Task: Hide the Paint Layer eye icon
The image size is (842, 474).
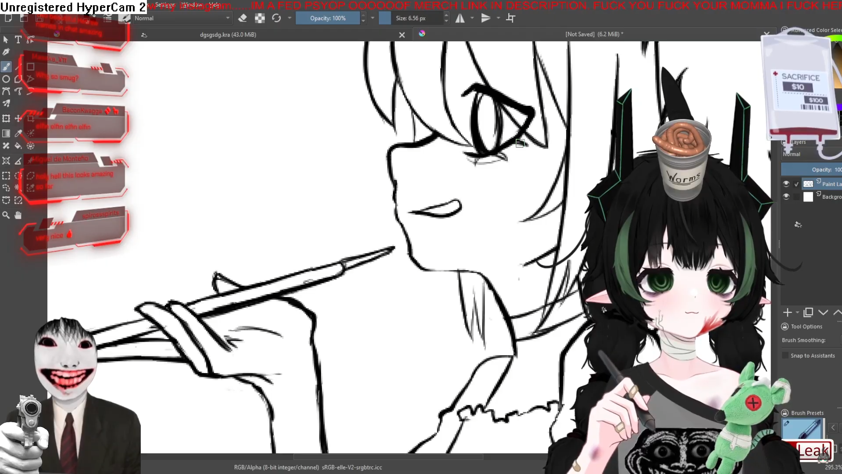Action: (786, 184)
